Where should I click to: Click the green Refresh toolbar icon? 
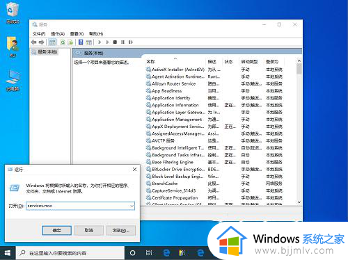(x=63, y=42)
